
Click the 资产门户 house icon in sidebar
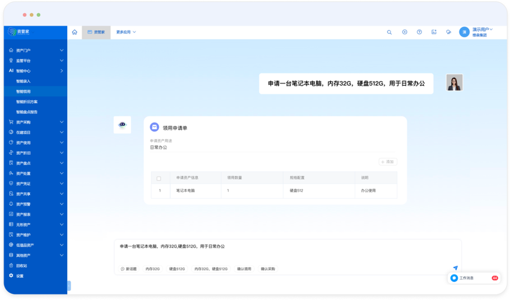(x=11, y=50)
